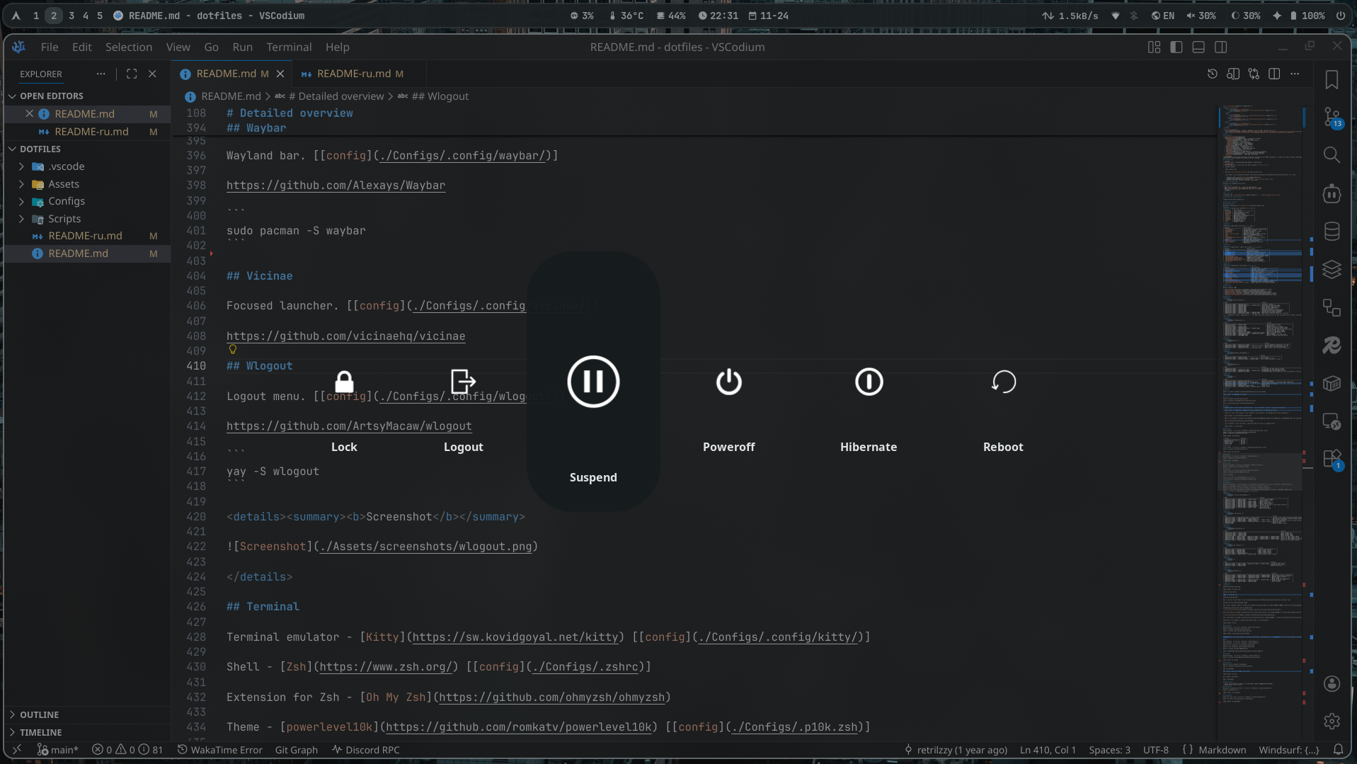Split the editor to the right
Image resolution: width=1357 pixels, height=764 pixels.
click(x=1274, y=74)
